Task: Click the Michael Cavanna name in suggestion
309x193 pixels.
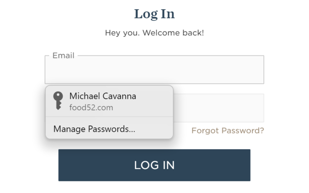Action: tap(103, 96)
